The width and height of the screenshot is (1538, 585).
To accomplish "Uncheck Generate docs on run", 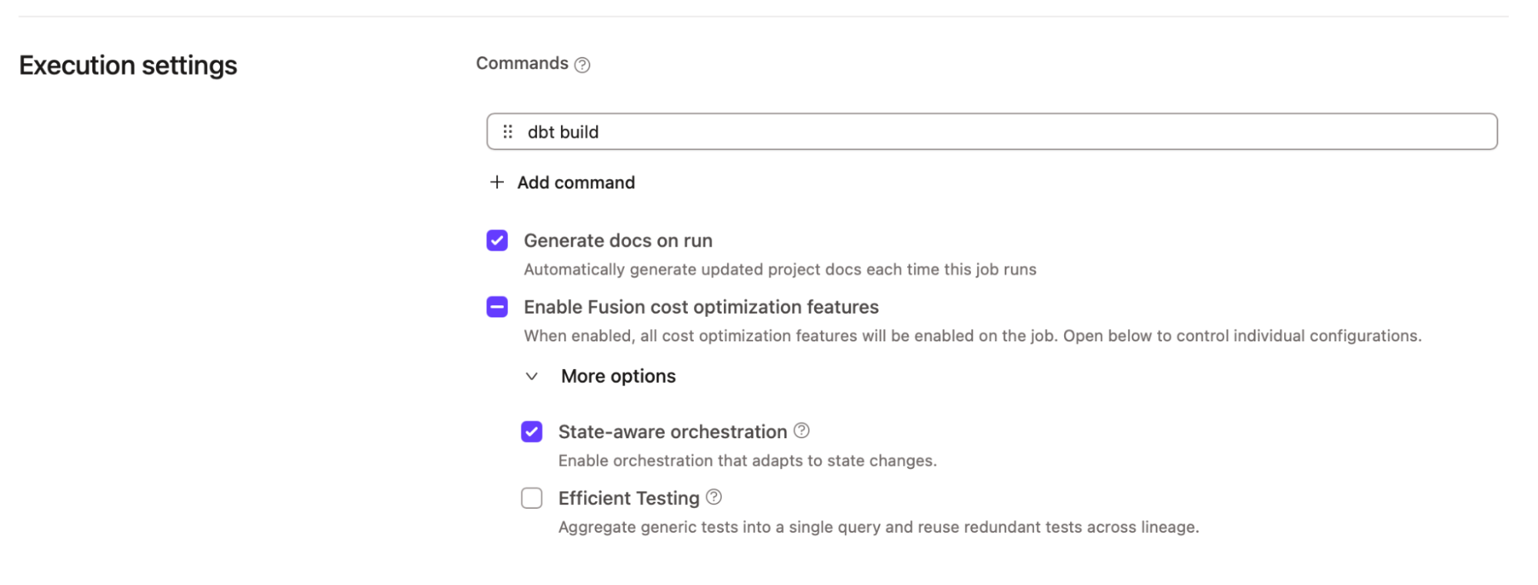I will [497, 240].
